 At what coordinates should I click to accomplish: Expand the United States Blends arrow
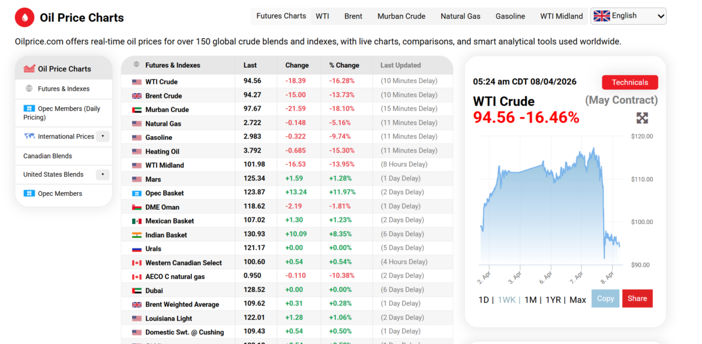point(103,174)
